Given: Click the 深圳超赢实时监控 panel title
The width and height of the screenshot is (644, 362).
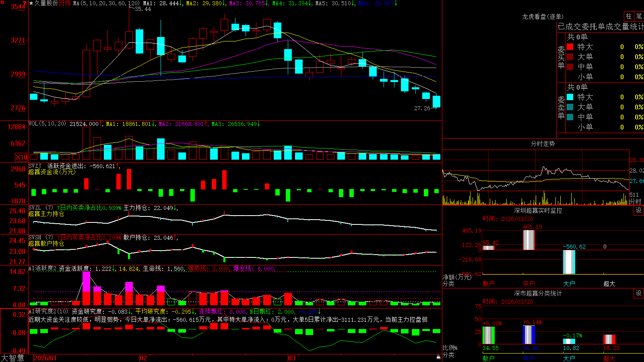Looking at the screenshot, I should (x=538, y=210).
